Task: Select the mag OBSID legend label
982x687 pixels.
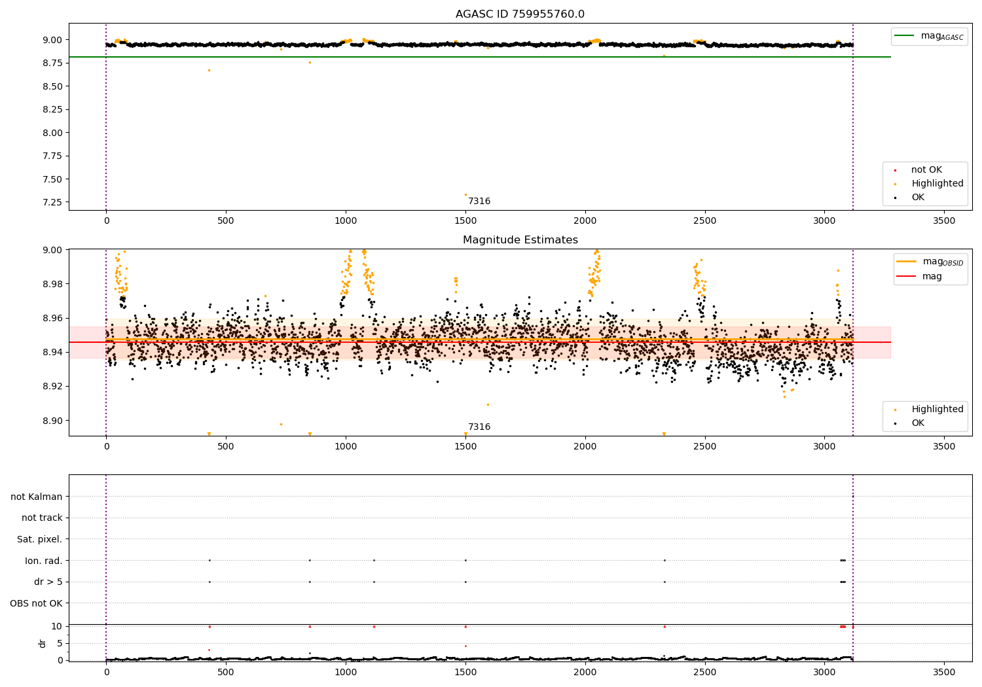Action: 943,262
